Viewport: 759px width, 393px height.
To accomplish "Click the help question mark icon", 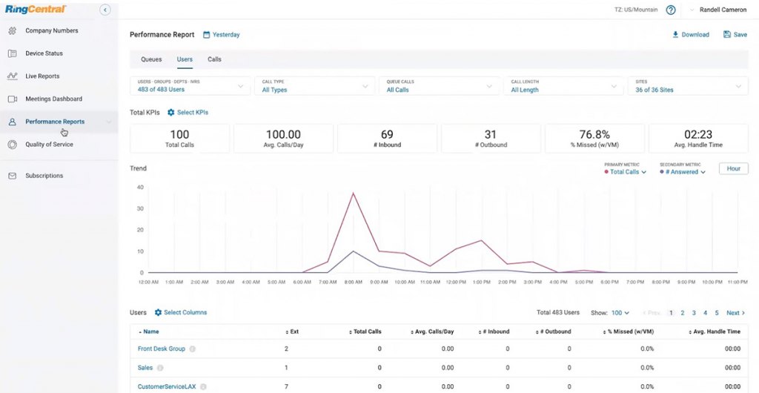I will [x=671, y=10].
